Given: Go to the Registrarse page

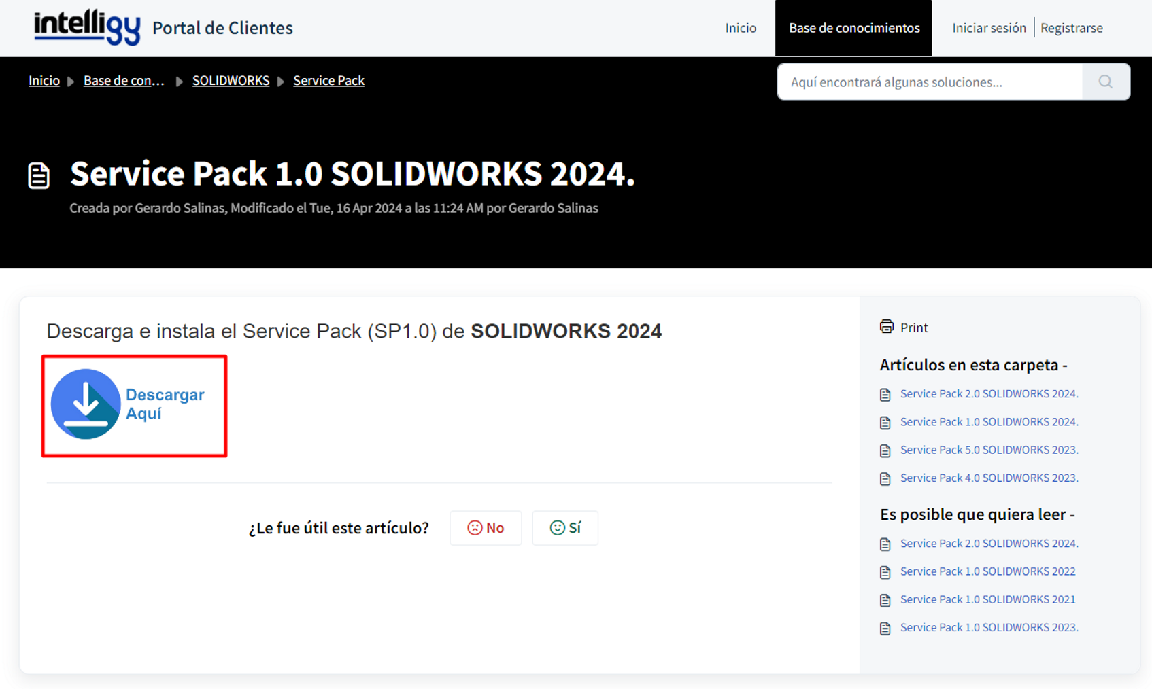Looking at the screenshot, I should [x=1071, y=28].
